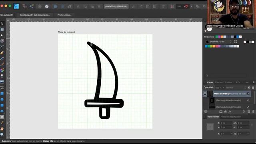This screenshot has height=144, width=256.
Task: Select the Vector Brush tool
Action: point(2,64)
